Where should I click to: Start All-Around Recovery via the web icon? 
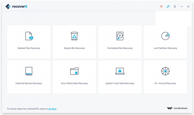pyautogui.click(x=165, y=71)
